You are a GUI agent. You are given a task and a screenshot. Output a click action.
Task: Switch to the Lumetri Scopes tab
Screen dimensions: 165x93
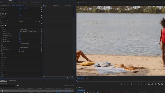point(11,2)
